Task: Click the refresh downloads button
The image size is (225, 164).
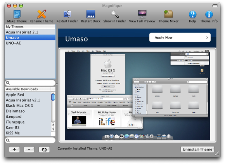Action: pos(44,150)
